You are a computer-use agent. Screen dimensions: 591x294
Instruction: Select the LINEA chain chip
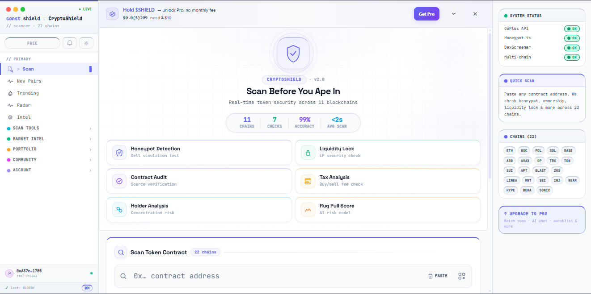coord(512,180)
